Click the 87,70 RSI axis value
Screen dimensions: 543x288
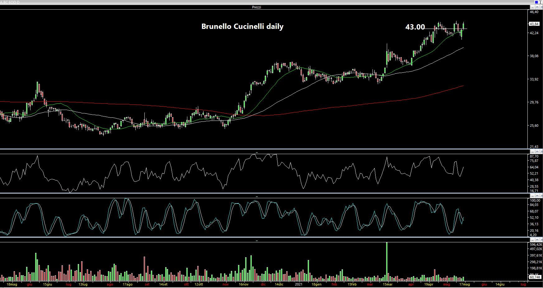click(534, 156)
